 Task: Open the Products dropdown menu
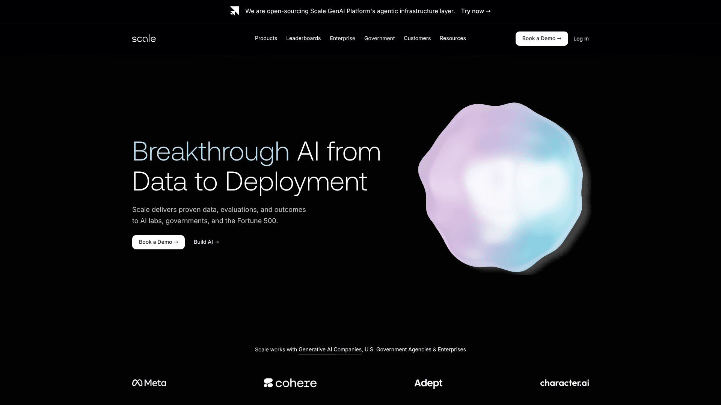click(266, 38)
